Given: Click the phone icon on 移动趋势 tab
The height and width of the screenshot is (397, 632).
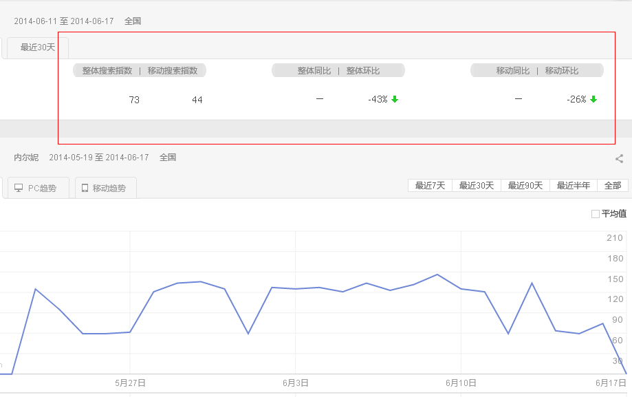Looking at the screenshot, I should point(85,188).
